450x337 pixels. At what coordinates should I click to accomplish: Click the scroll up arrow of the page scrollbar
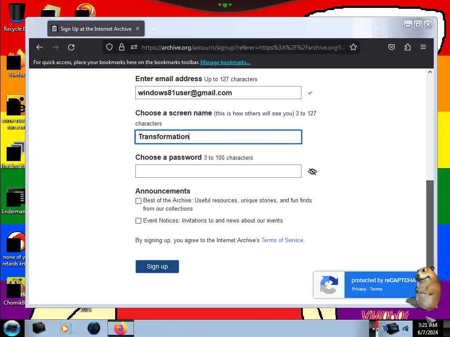pyautogui.click(x=430, y=72)
